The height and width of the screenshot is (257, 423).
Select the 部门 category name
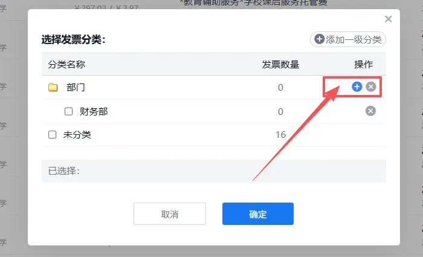[76, 88]
